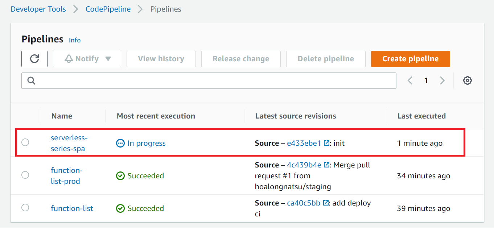Click the search magnifier icon
Screen dimensions: 494x228
[x=31, y=80]
